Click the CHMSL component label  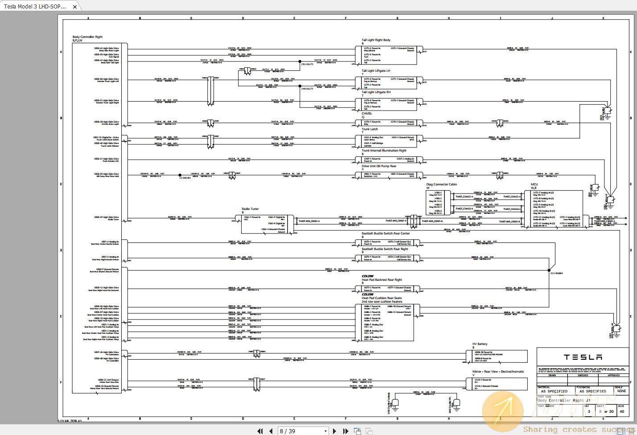(x=366, y=114)
